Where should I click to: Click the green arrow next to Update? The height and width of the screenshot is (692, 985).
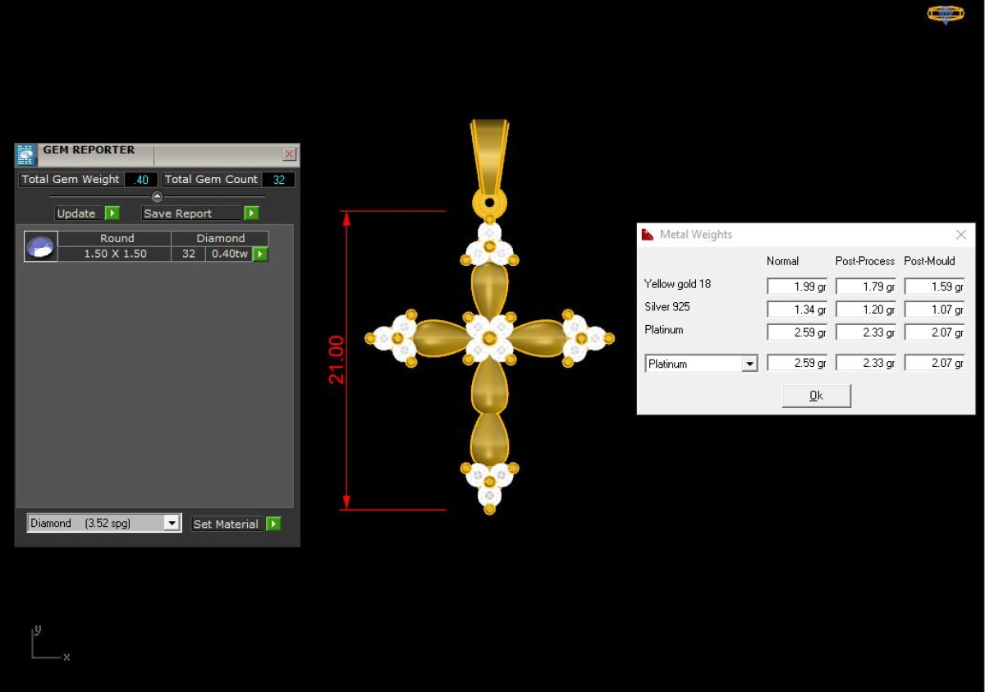pos(112,213)
